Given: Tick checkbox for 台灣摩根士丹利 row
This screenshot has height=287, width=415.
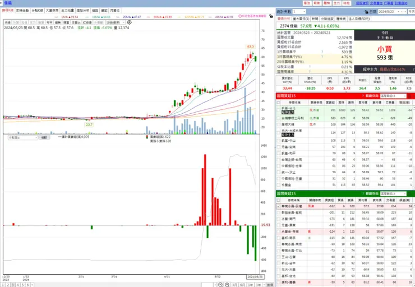Looking at the screenshot, I should [x=278, y=118].
